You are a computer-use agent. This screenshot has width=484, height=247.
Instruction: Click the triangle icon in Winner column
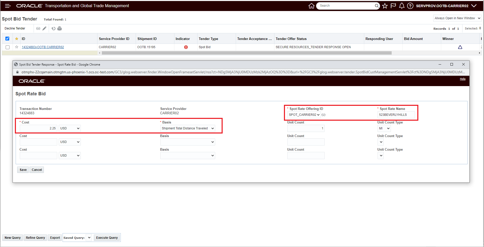(x=460, y=47)
